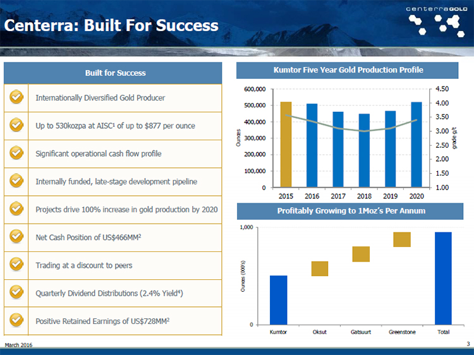This screenshot has height=355, width=474.
Task: Click the checkmark beside Up to 530kozpa at AISC
Action: coord(16,125)
